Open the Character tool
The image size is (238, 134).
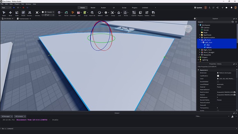point(73,13)
